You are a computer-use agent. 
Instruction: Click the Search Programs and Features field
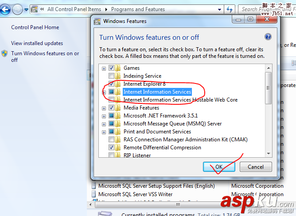pyautogui.click(x=267, y=9)
